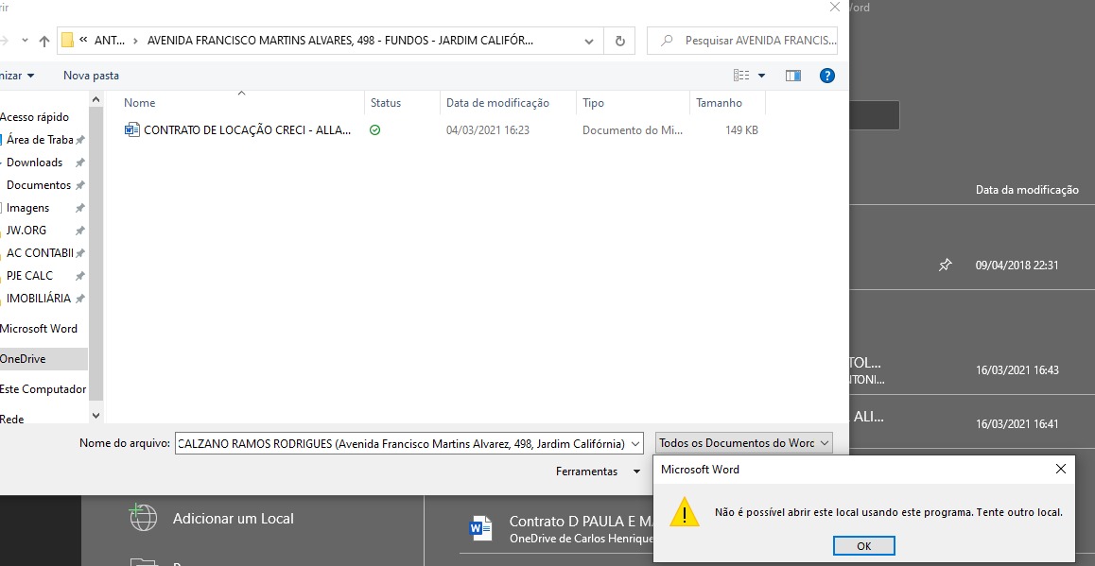
Task: Click the navigation pane scroll-up arrow
Action: (96, 100)
